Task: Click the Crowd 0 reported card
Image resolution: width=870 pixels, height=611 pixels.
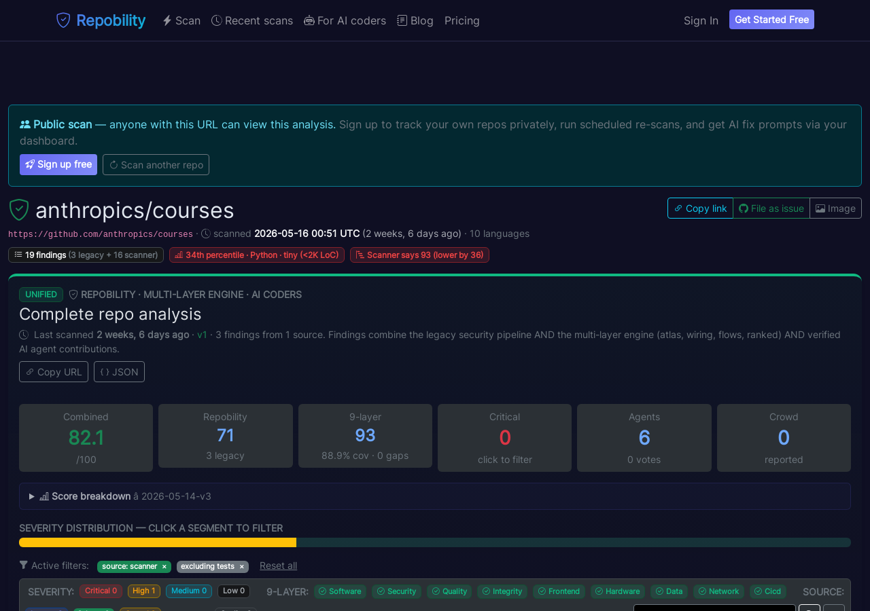Action: pyautogui.click(x=784, y=438)
